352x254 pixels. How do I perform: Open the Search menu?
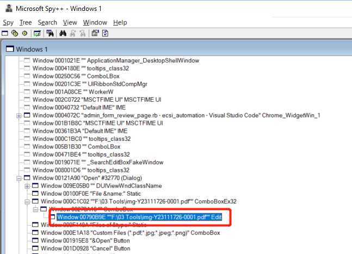47,23
